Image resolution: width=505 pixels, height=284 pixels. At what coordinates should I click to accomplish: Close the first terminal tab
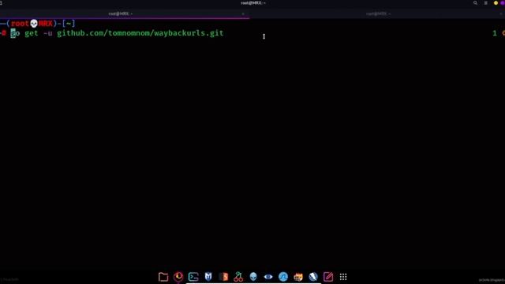[243, 14]
